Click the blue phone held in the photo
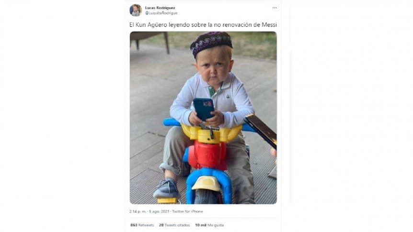 click(204, 110)
